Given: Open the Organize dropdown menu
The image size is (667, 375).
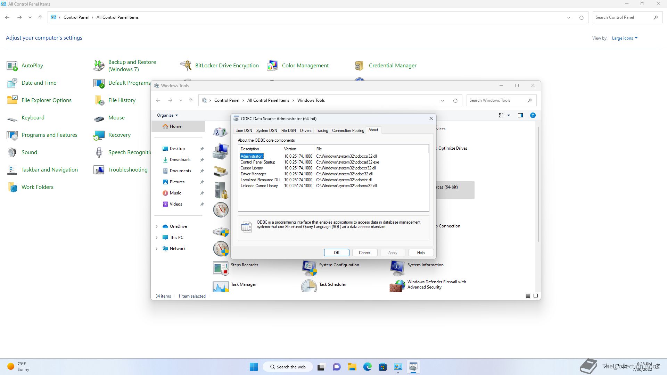Looking at the screenshot, I should point(167,115).
